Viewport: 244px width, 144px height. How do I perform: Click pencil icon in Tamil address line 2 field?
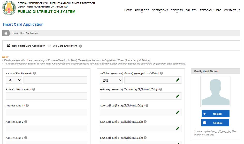point(178,128)
